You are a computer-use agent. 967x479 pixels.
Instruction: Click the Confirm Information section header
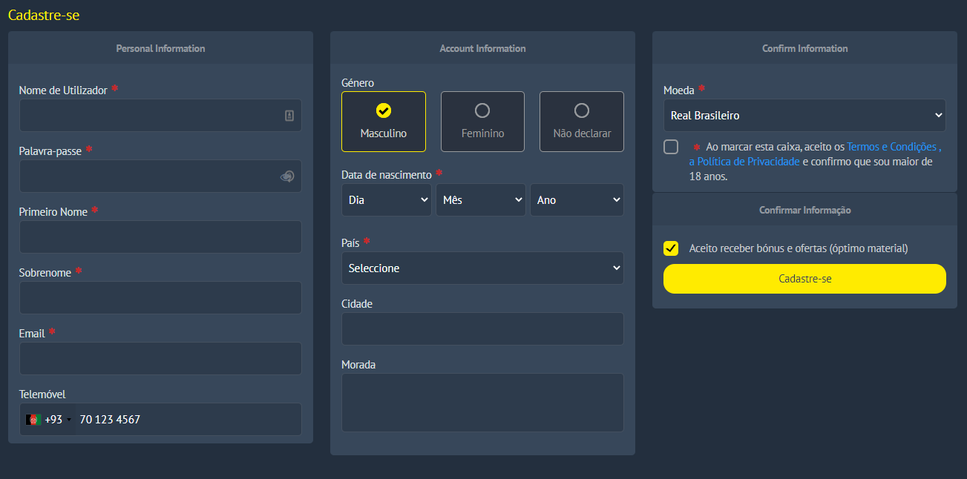[804, 48]
